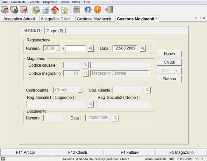Click magnifier beside Codice magazzino field
Image resolution: width=207 pixels, height=161 pixels.
coord(86,73)
